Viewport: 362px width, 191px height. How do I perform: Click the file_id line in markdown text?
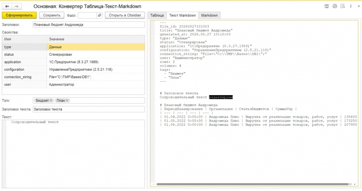click(x=184, y=27)
